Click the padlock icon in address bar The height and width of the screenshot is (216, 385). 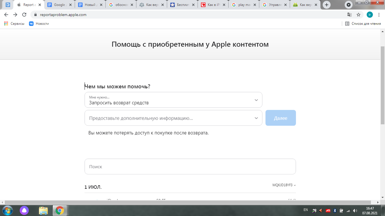click(x=35, y=15)
